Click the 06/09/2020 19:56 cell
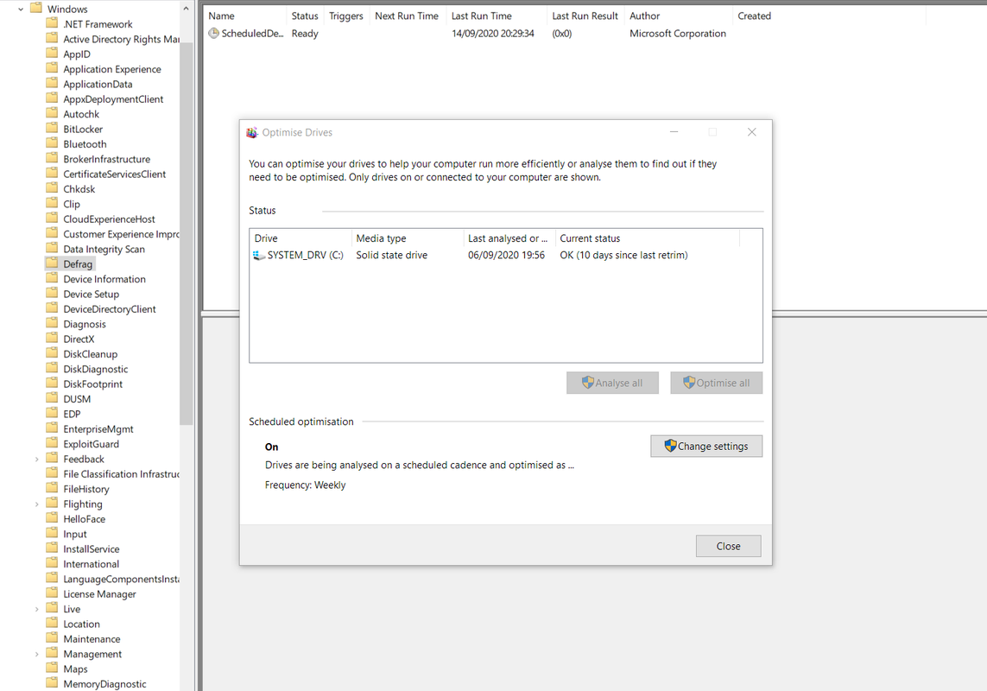 [x=506, y=255]
